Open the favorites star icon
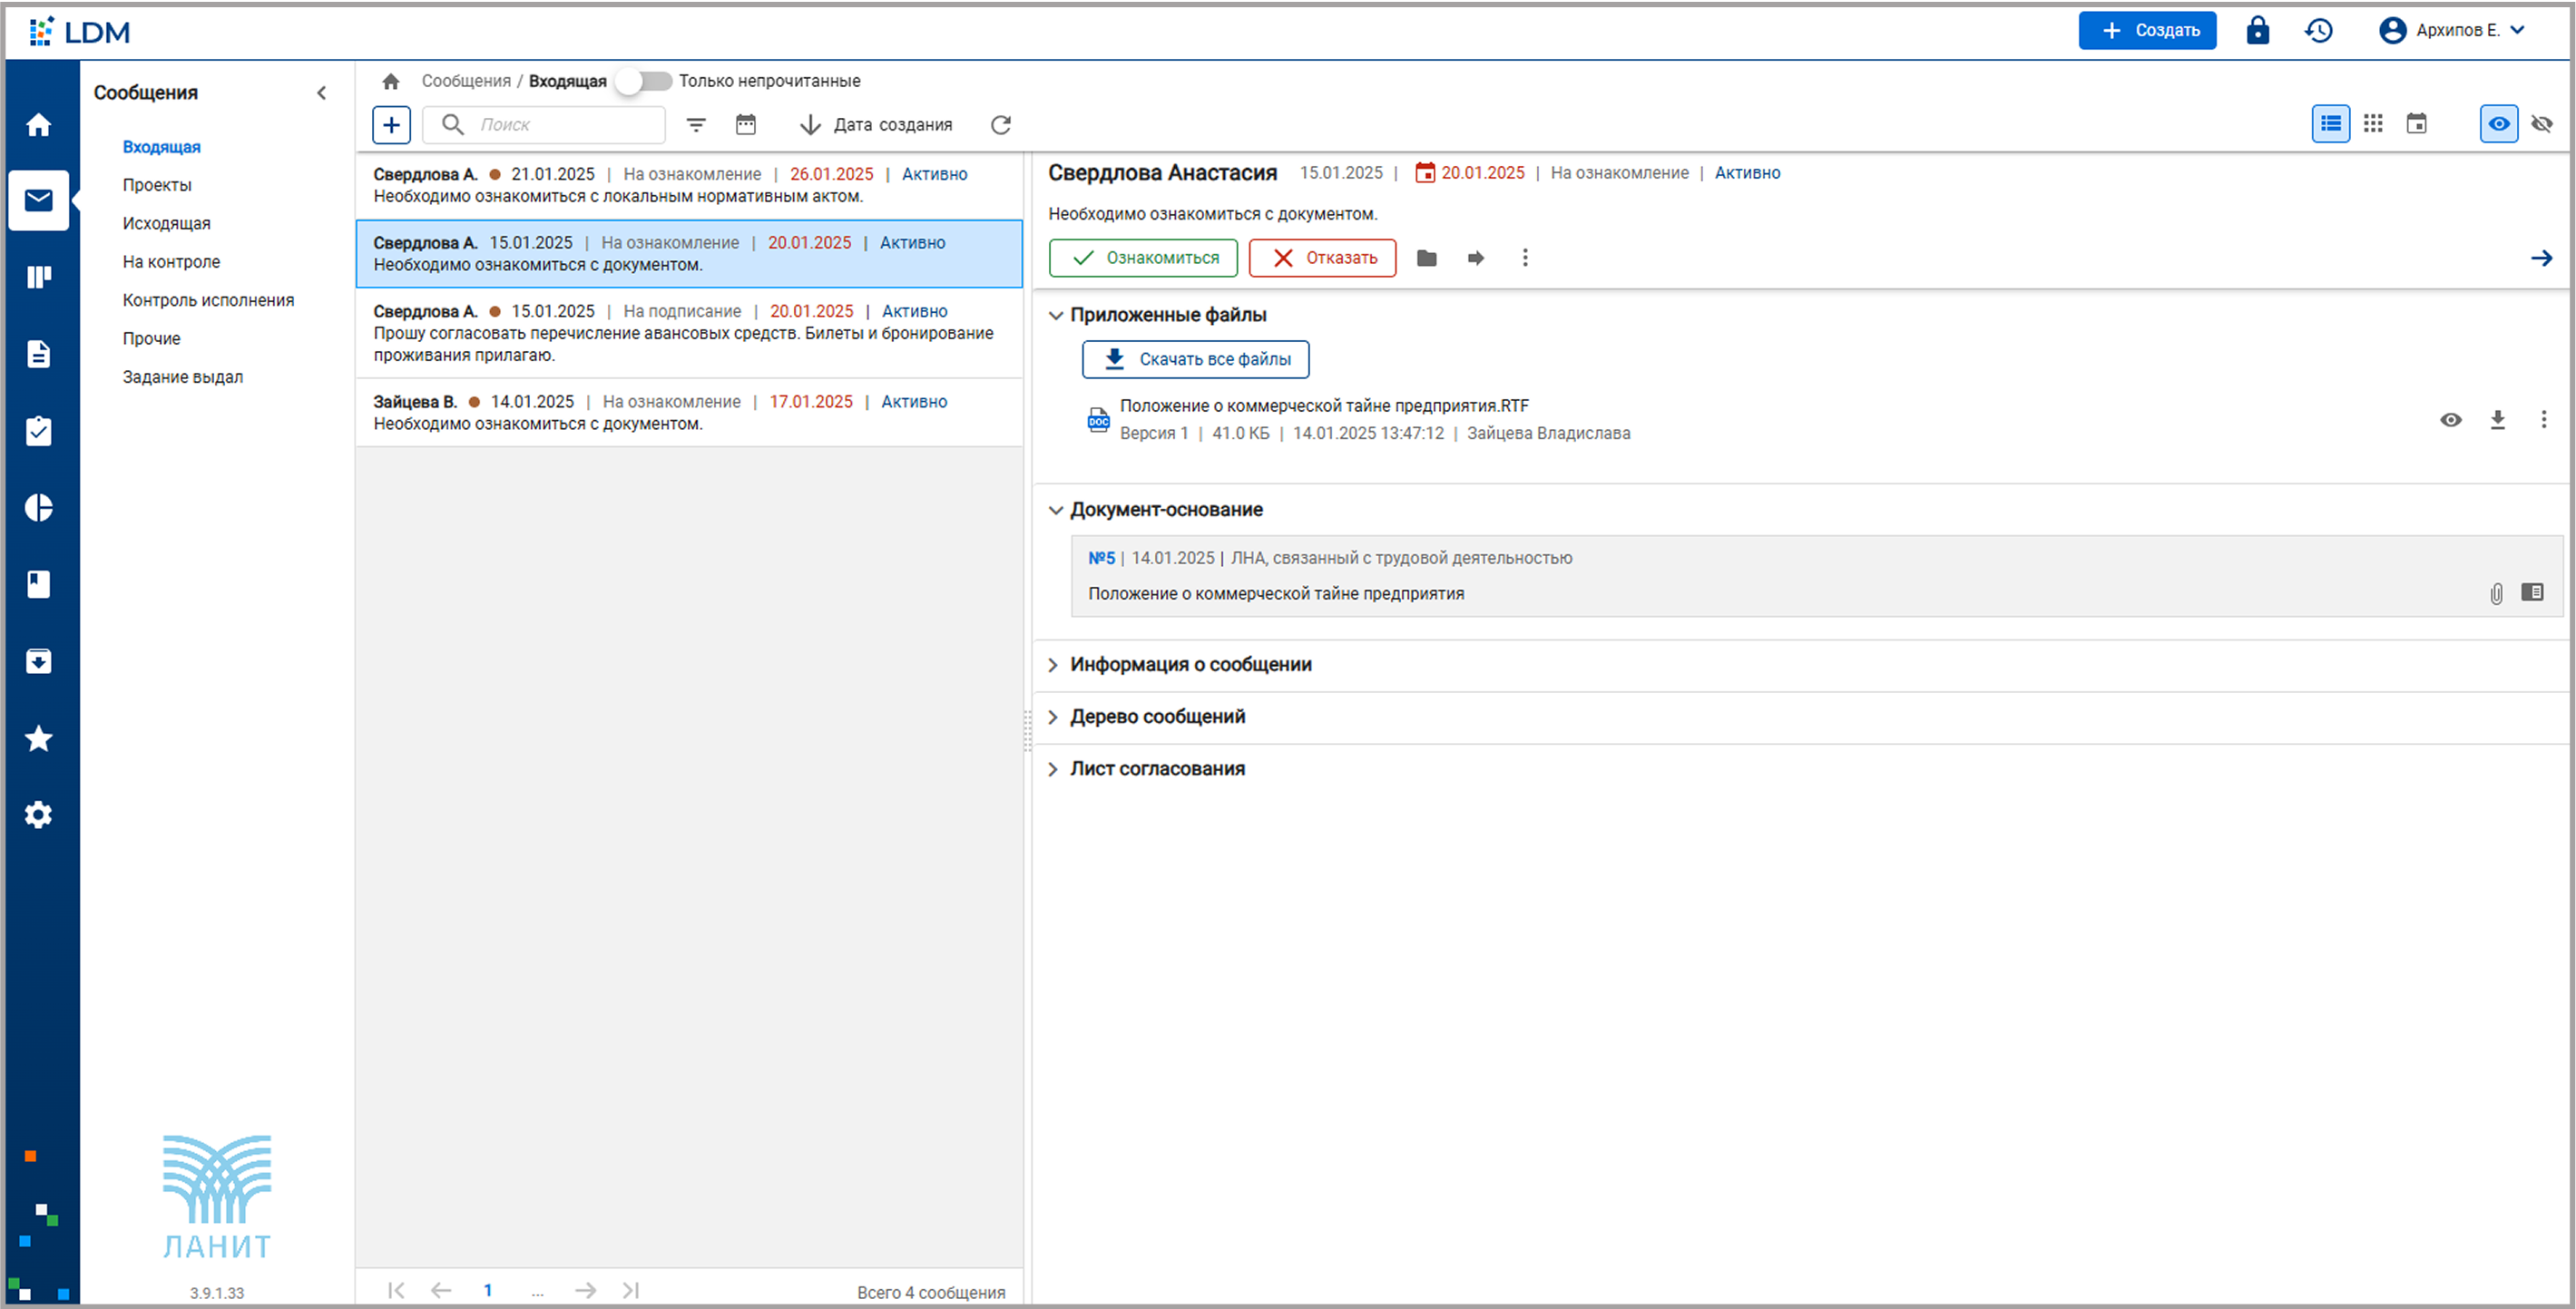The width and height of the screenshot is (2576, 1309). coord(38,738)
